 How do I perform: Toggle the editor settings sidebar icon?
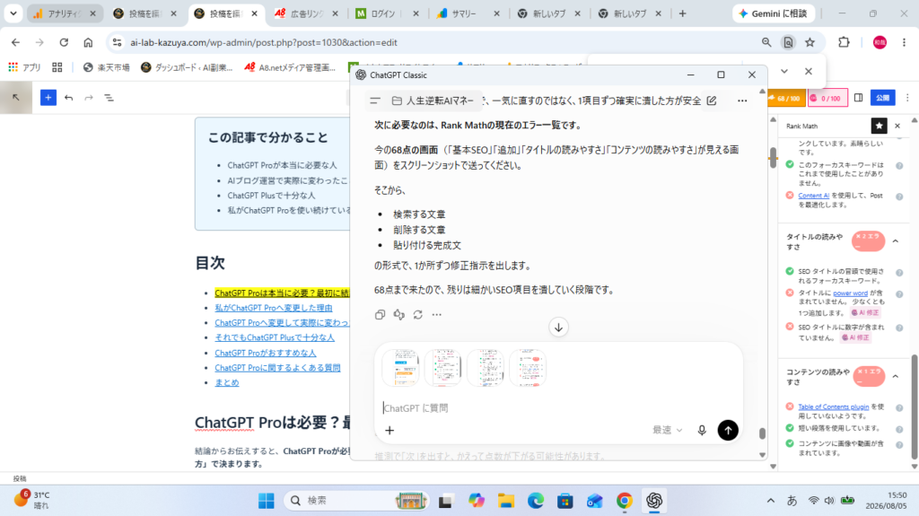coord(859,98)
